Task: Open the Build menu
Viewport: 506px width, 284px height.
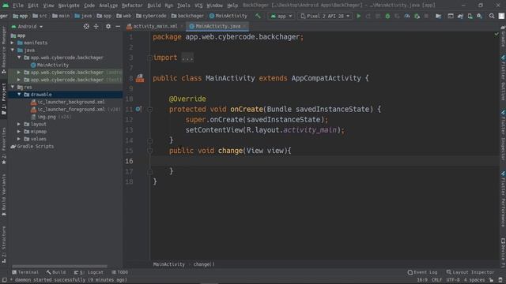Action: click(154, 6)
